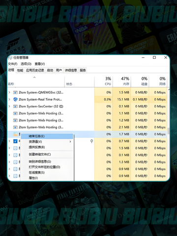Image resolution: width=177 pixels, height=236 pixels.
Task: Click the Ztsm System-QMEMGSvc process icon
Action: (15, 93)
